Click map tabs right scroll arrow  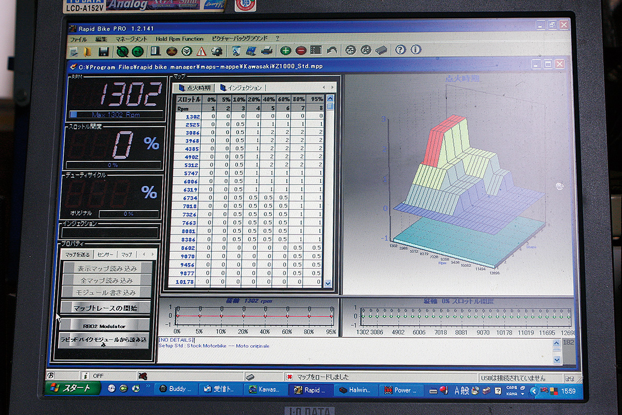[x=332, y=87]
